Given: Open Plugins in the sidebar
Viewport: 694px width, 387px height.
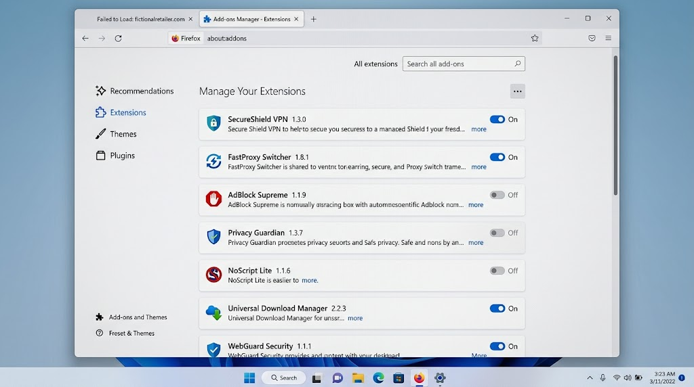Looking at the screenshot, I should (115, 156).
